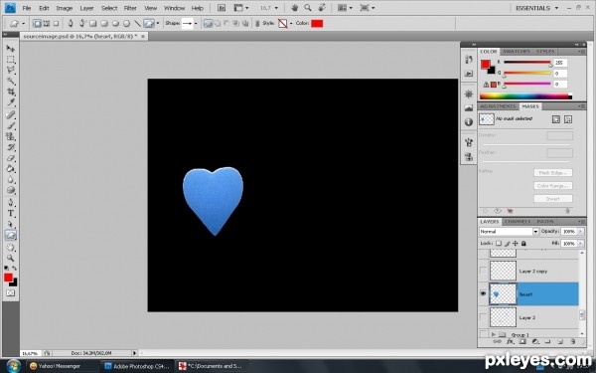Select the Pen tool in the toolbox
Viewport: 596px width, 373px height.
coord(11,202)
